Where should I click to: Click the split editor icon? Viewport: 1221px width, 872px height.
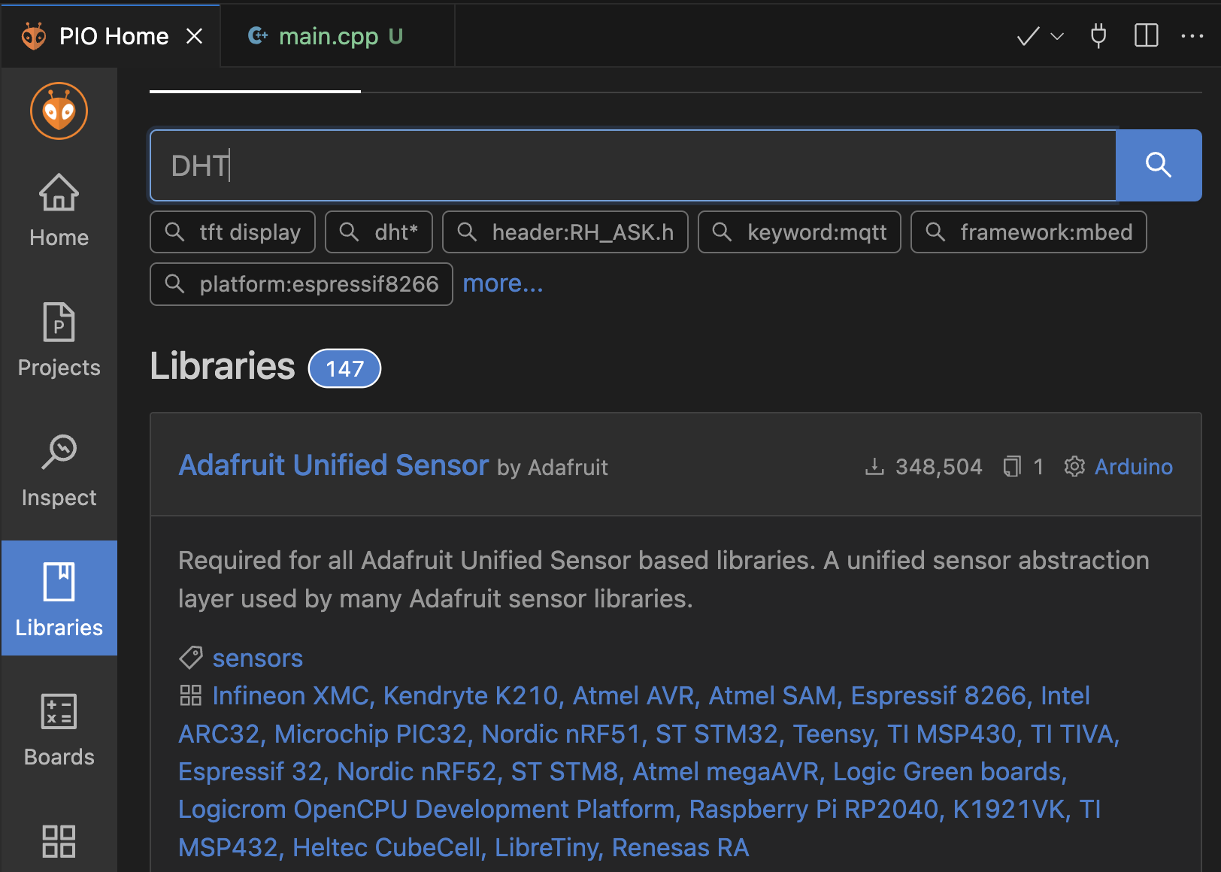(1145, 35)
